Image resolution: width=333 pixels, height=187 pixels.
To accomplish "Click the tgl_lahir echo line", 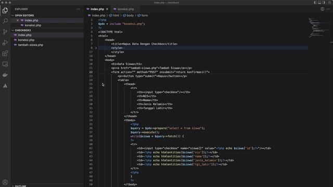I will coord(182,164).
